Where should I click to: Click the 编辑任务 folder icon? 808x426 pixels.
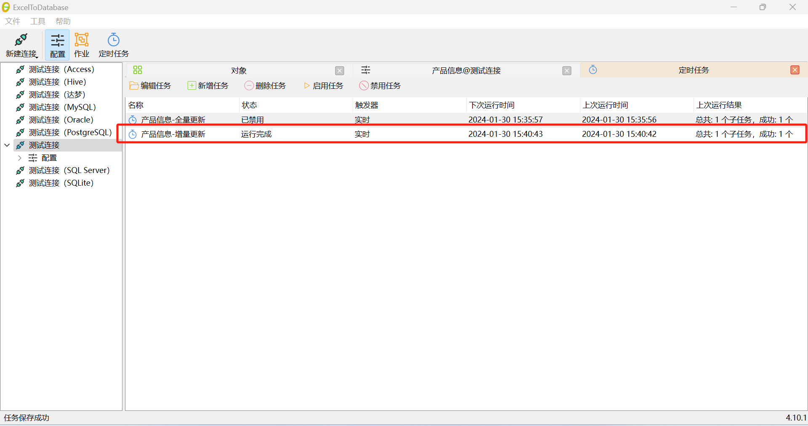tap(133, 85)
